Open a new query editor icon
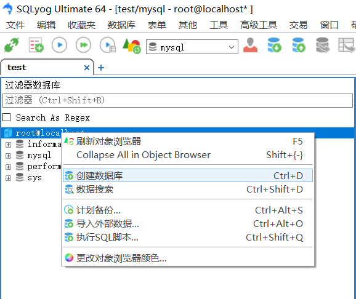 coord(36,45)
